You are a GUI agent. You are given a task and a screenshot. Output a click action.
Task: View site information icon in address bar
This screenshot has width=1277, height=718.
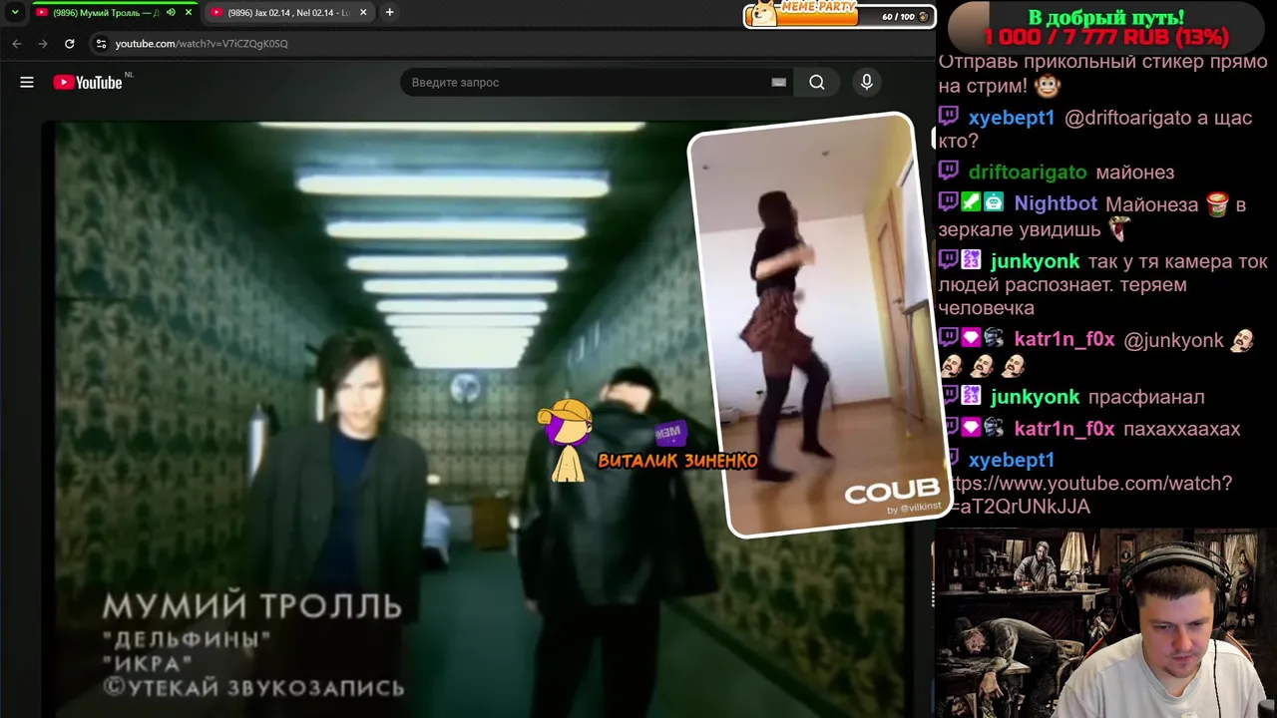pyautogui.click(x=100, y=44)
